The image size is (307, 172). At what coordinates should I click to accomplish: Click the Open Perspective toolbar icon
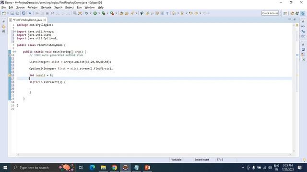click(x=285, y=13)
